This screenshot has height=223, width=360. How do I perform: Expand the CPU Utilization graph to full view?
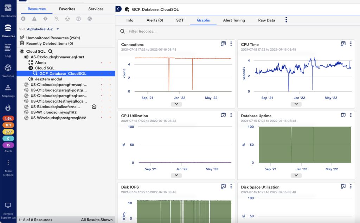coord(223,115)
